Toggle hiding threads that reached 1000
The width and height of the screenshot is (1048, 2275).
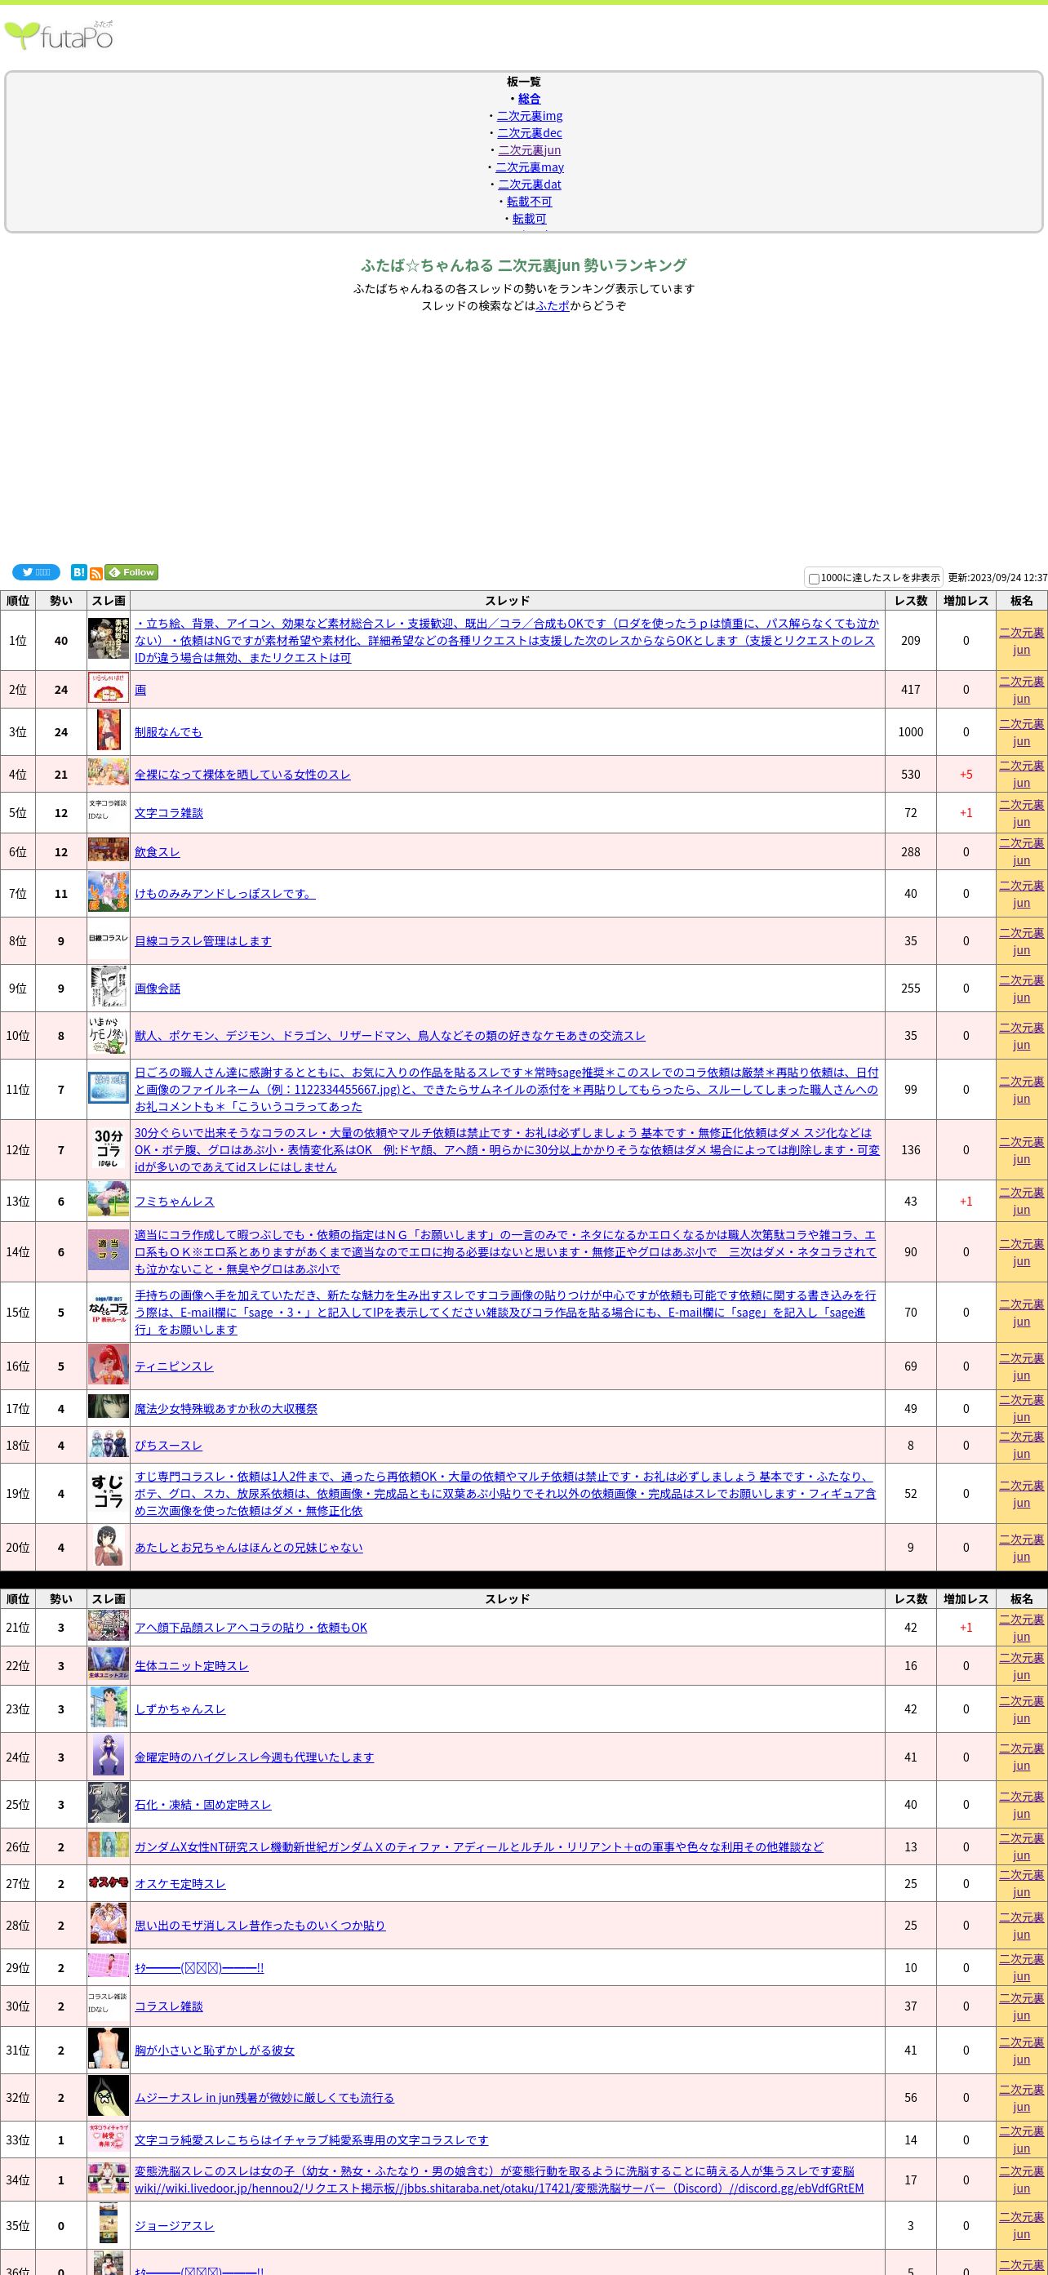point(814,579)
